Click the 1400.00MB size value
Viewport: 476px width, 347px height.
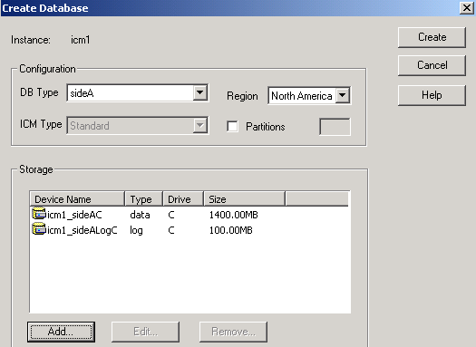[233, 215]
